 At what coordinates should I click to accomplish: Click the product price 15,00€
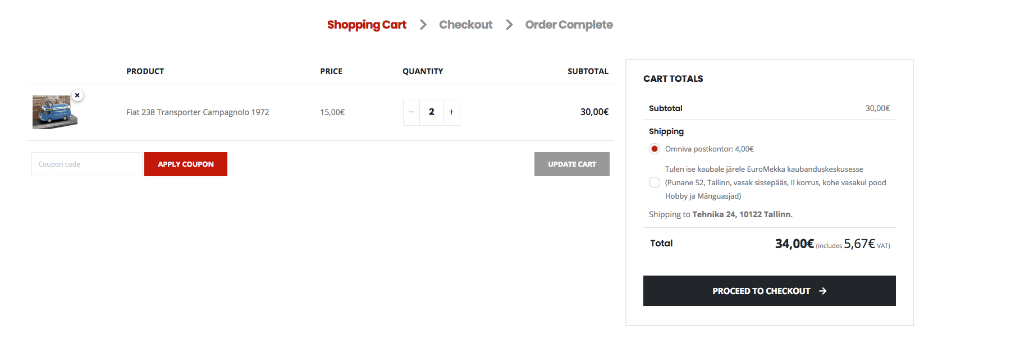[x=332, y=112]
